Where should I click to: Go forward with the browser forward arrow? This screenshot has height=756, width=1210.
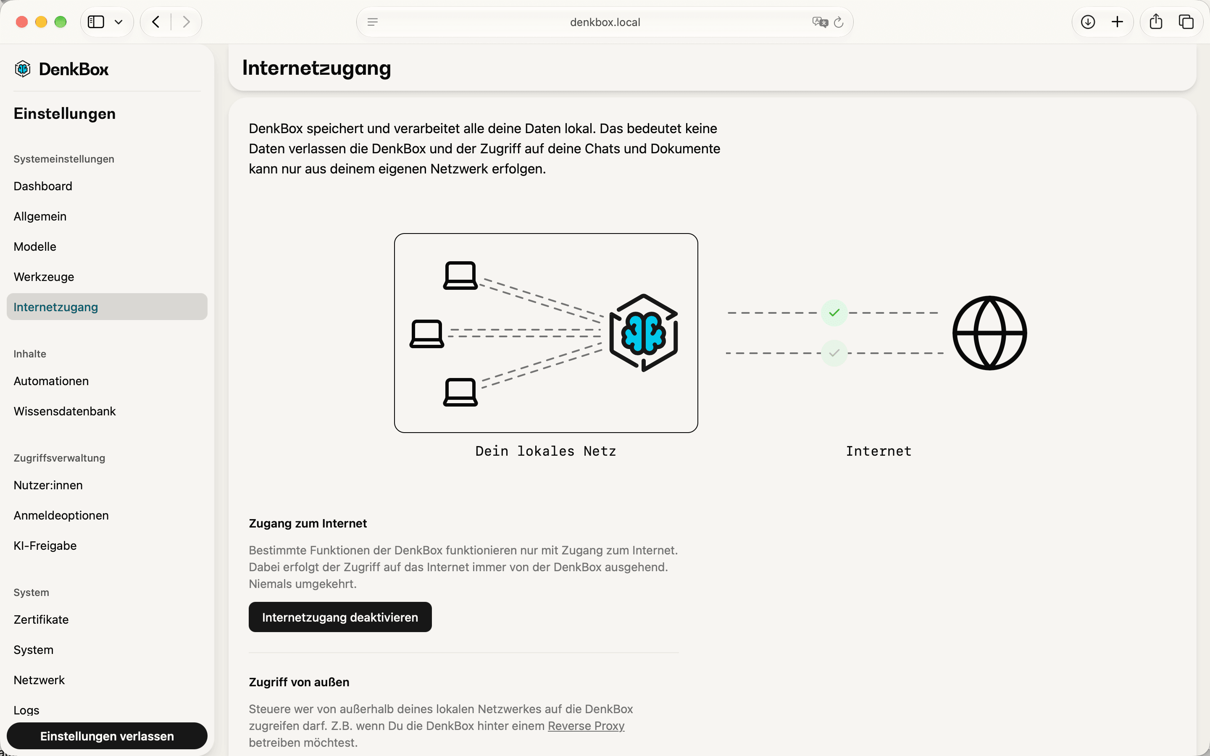(186, 22)
